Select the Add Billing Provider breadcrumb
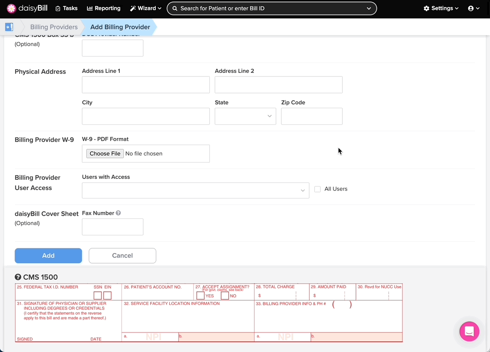Image resolution: width=490 pixels, height=352 pixels. [120, 27]
